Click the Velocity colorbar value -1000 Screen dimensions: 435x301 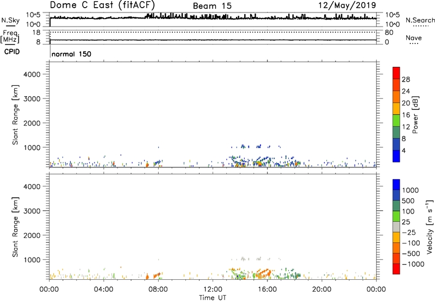tap(413, 264)
